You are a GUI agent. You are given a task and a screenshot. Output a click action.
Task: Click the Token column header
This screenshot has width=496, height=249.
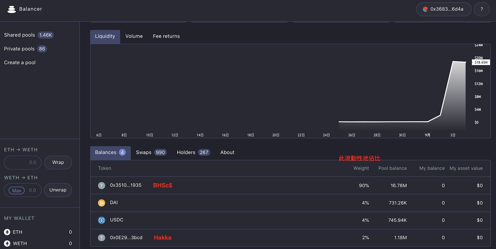pos(104,168)
